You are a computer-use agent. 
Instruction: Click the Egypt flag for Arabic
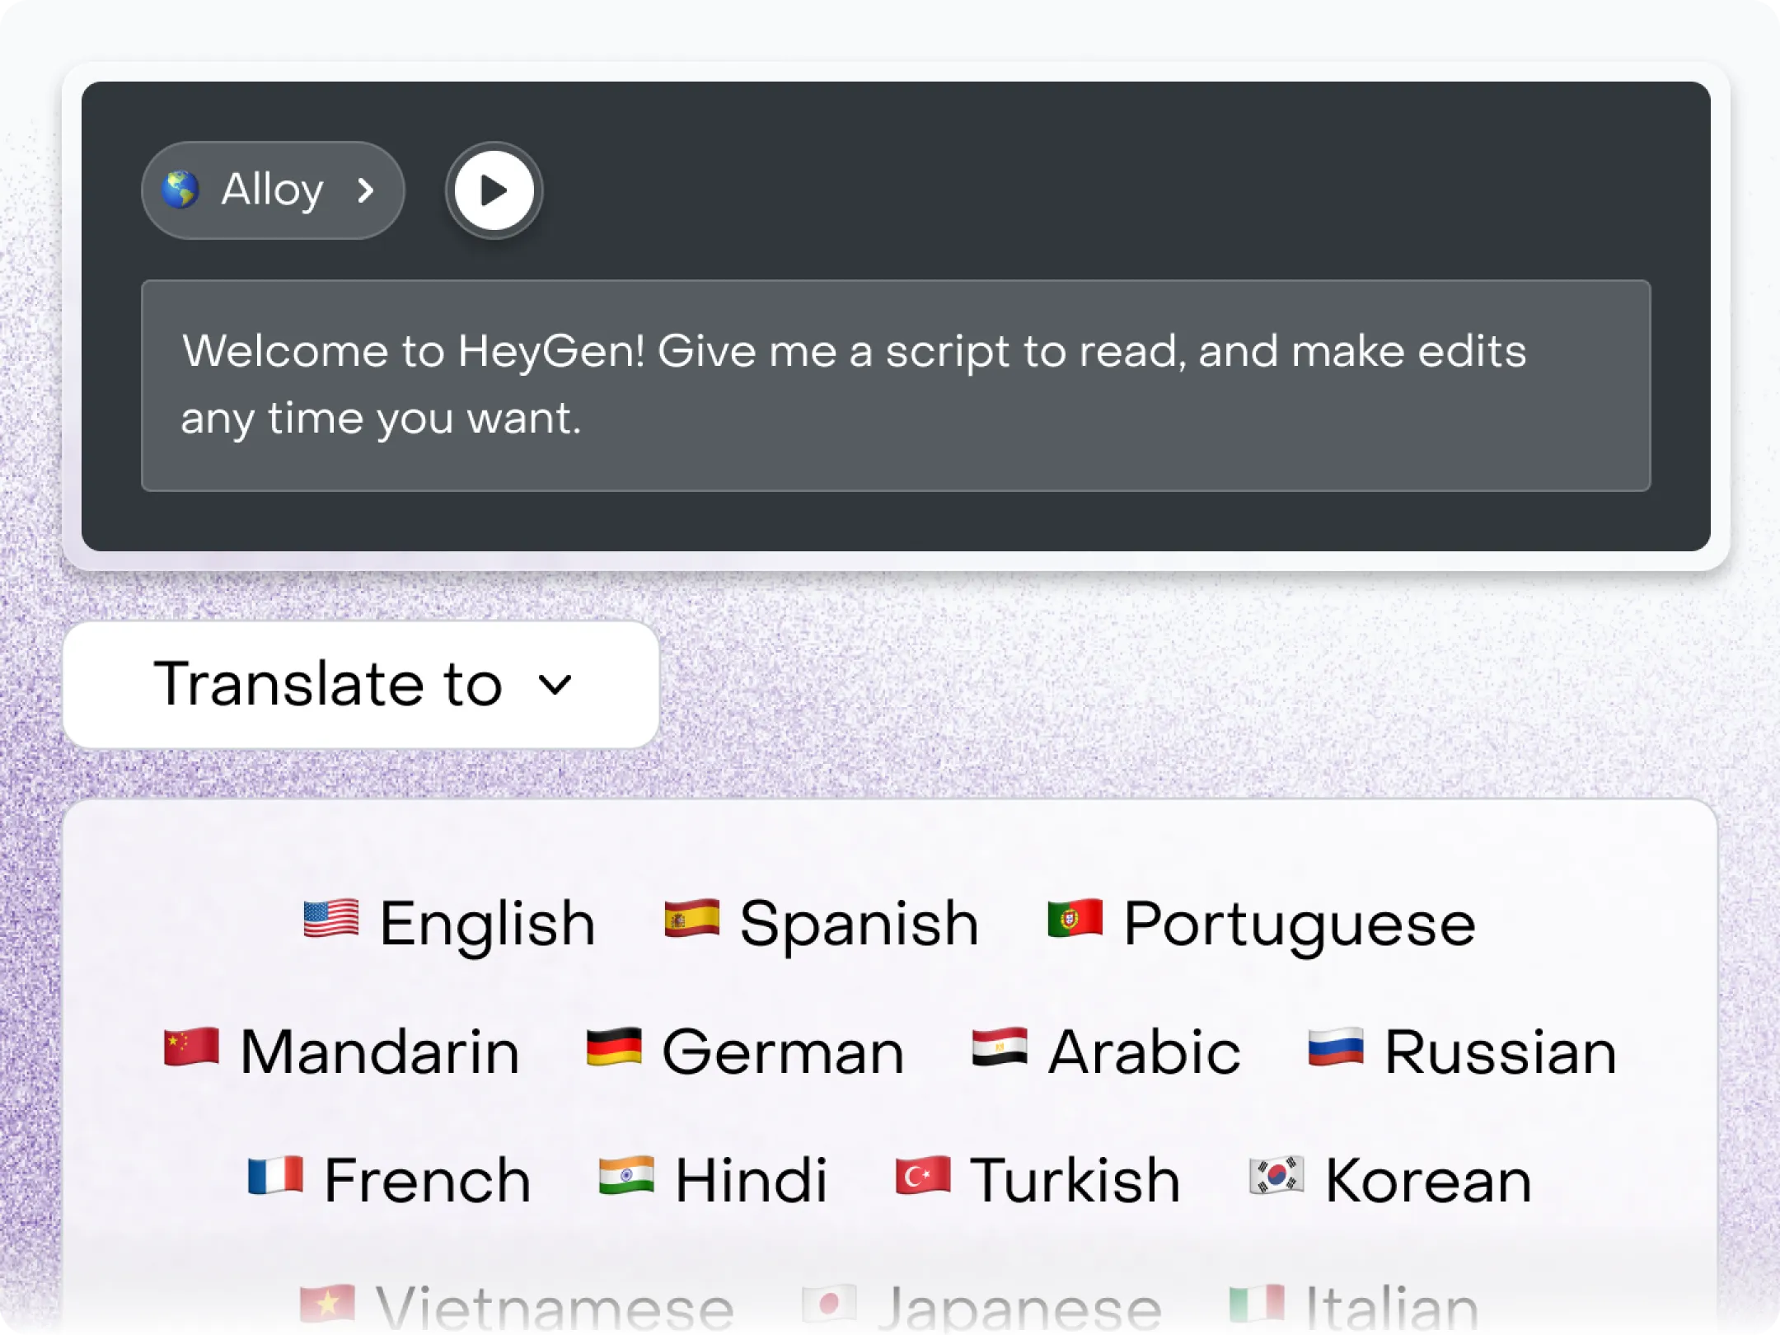(x=1000, y=1047)
